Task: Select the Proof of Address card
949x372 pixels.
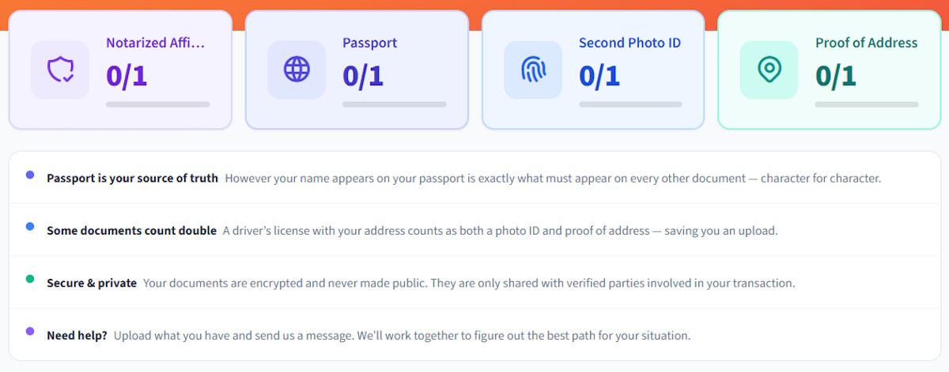Action: (x=830, y=70)
